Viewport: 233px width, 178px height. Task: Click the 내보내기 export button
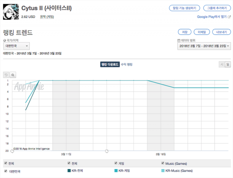tap(221, 32)
